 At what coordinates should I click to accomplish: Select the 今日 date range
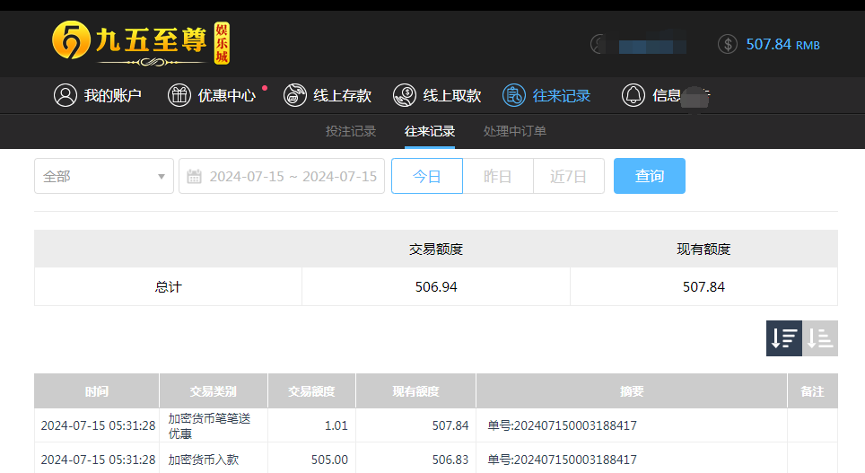[427, 176]
